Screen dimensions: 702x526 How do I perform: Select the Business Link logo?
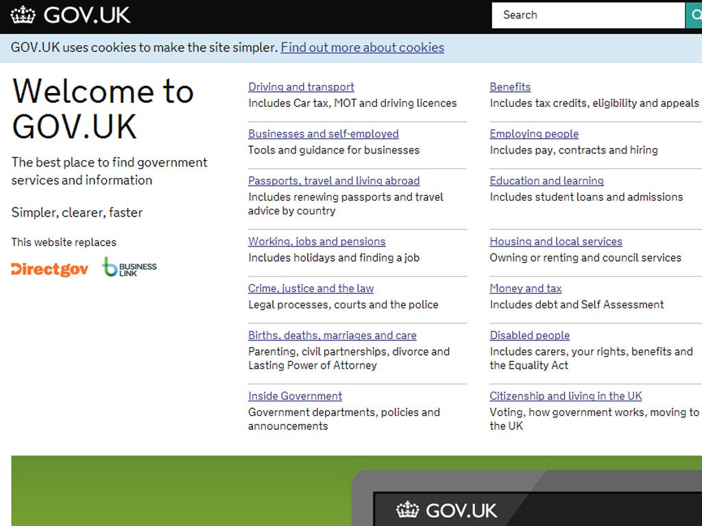(130, 268)
